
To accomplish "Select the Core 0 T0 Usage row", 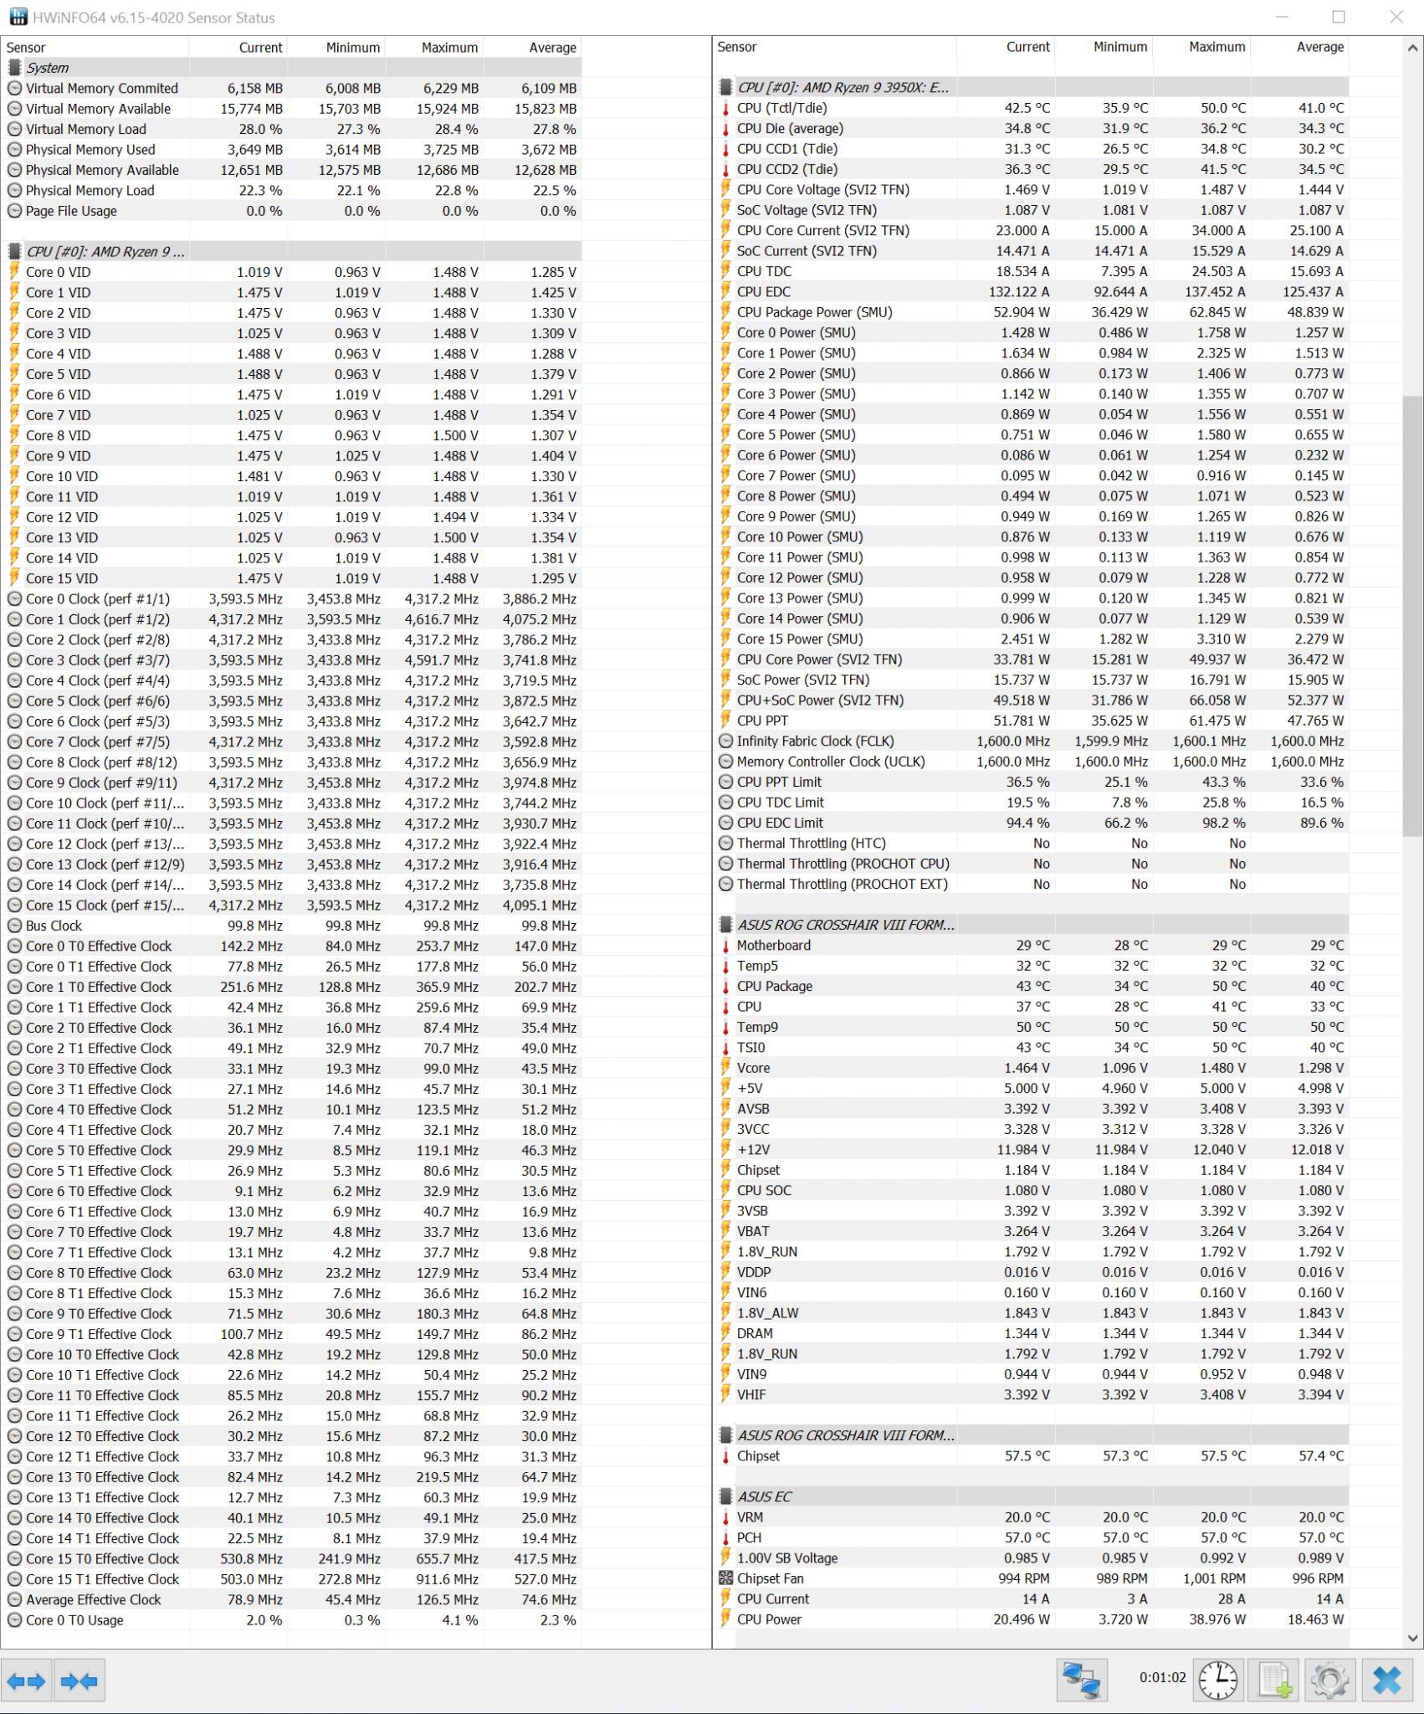I will click(x=292, y=1620).
